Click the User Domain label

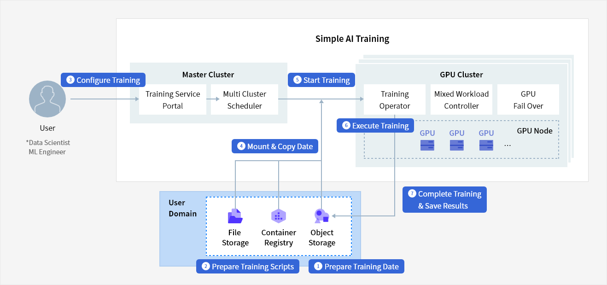[182, 208]
